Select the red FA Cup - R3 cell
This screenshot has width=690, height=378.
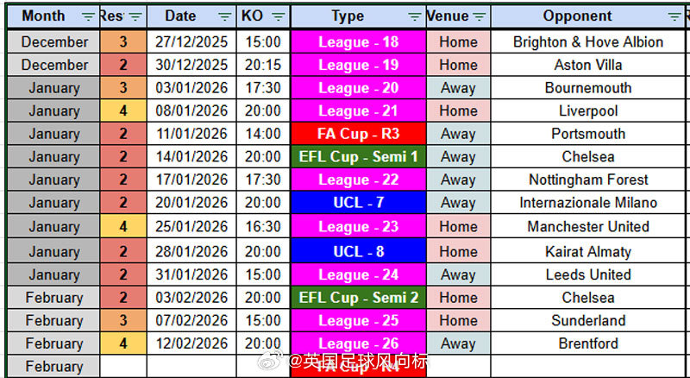358,134
